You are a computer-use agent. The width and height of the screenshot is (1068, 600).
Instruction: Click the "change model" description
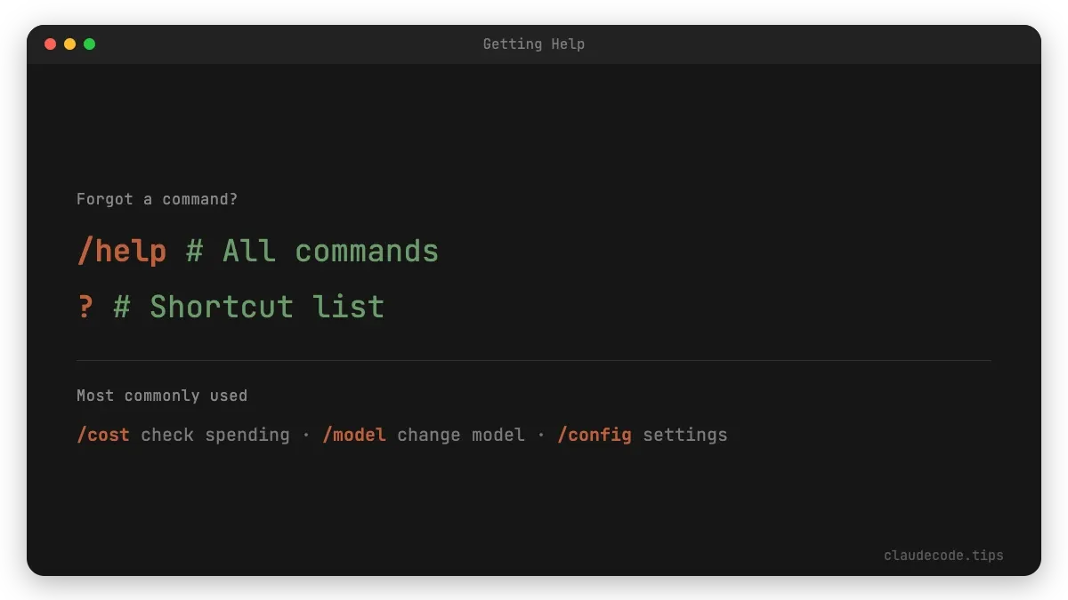461,435
